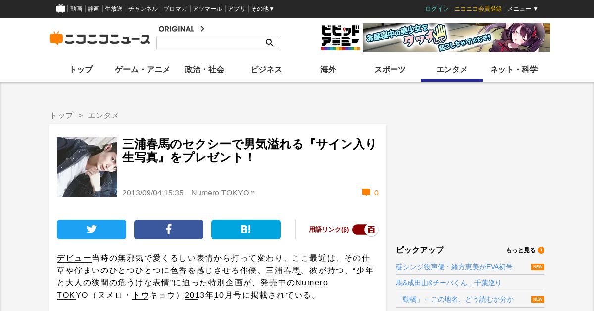Image resolution: width=594 pixels, height=311 pixels.
Task: Select the エンタメ tab
Action: [452, 70]
